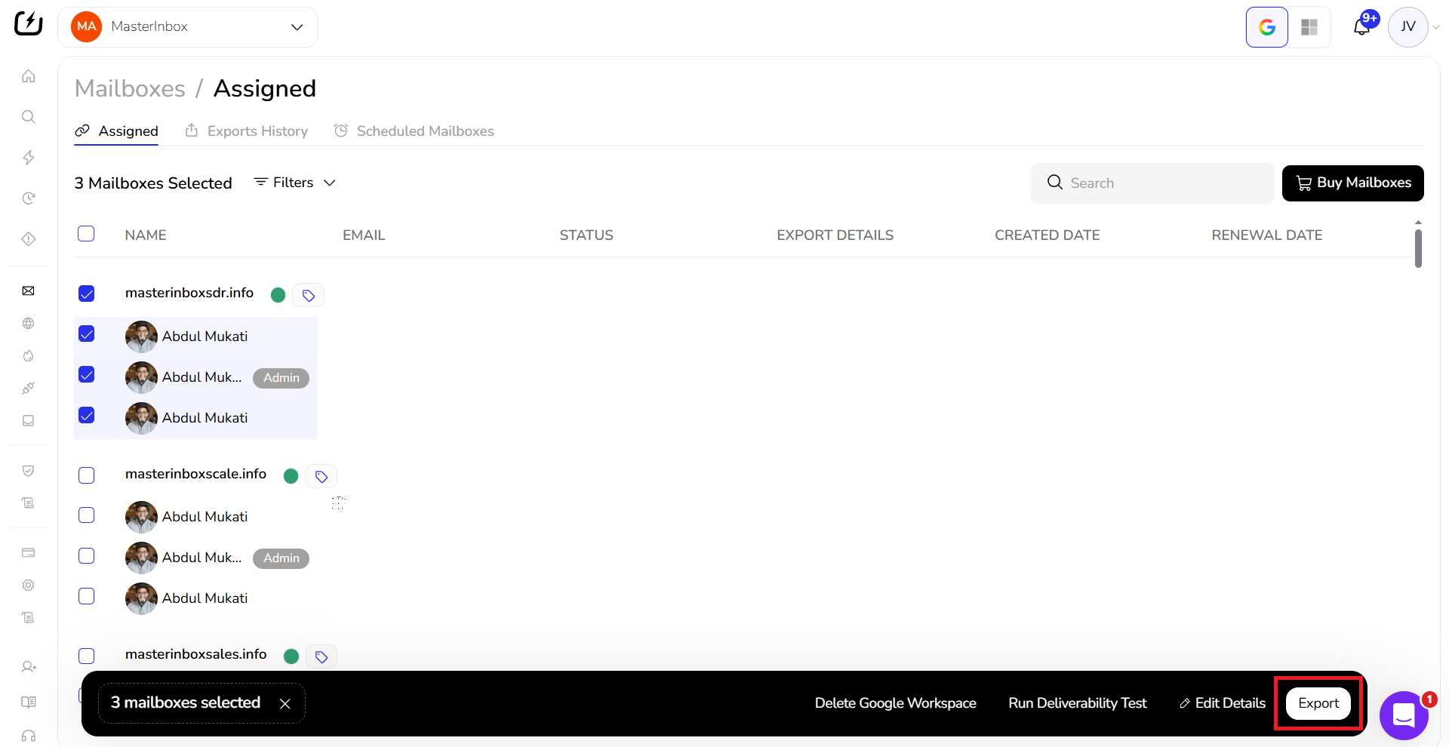Dismiss the 3 mailboxes selected chip
This screenshot has width=1449, height=747.
[x=285, y=703]
